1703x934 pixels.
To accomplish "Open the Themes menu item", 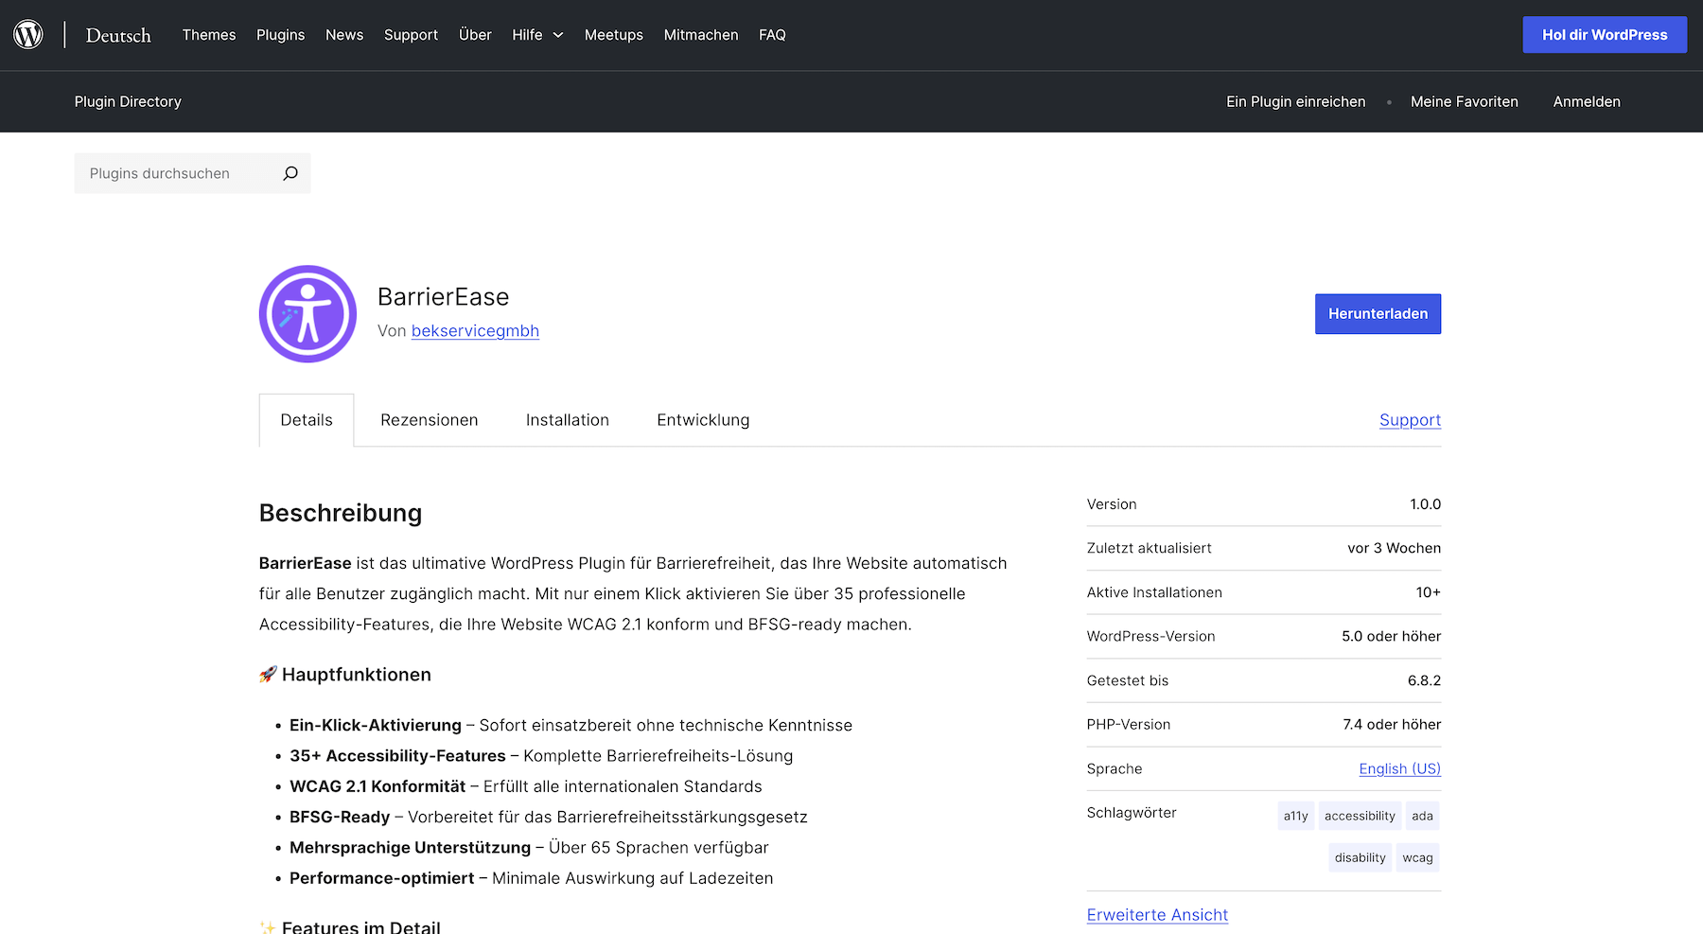I will 209,35.
